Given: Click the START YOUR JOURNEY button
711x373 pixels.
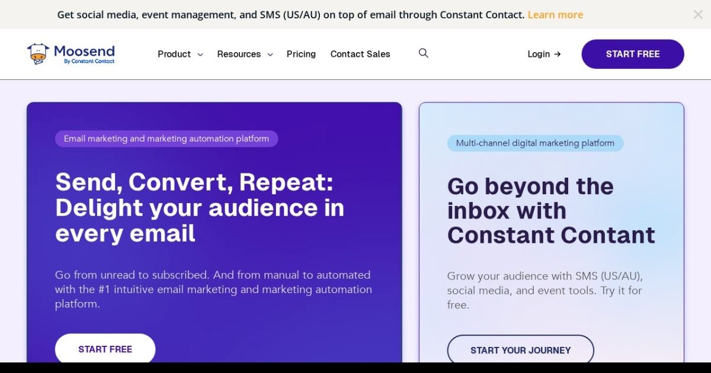Looking at the screenshot, I should pos(521,349).
